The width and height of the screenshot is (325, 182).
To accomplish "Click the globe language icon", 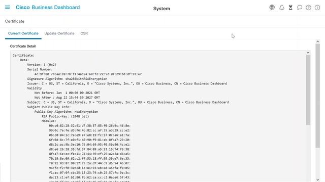I will [272, 7].
